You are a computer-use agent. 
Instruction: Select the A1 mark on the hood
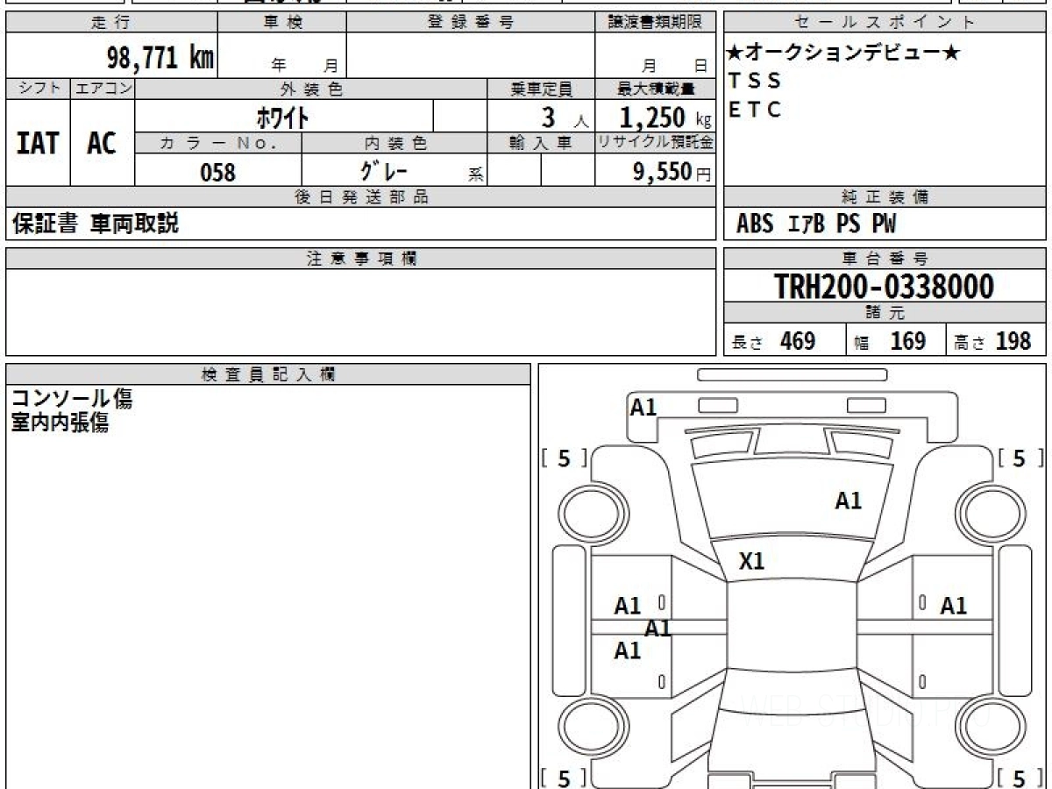pos(849,501)
